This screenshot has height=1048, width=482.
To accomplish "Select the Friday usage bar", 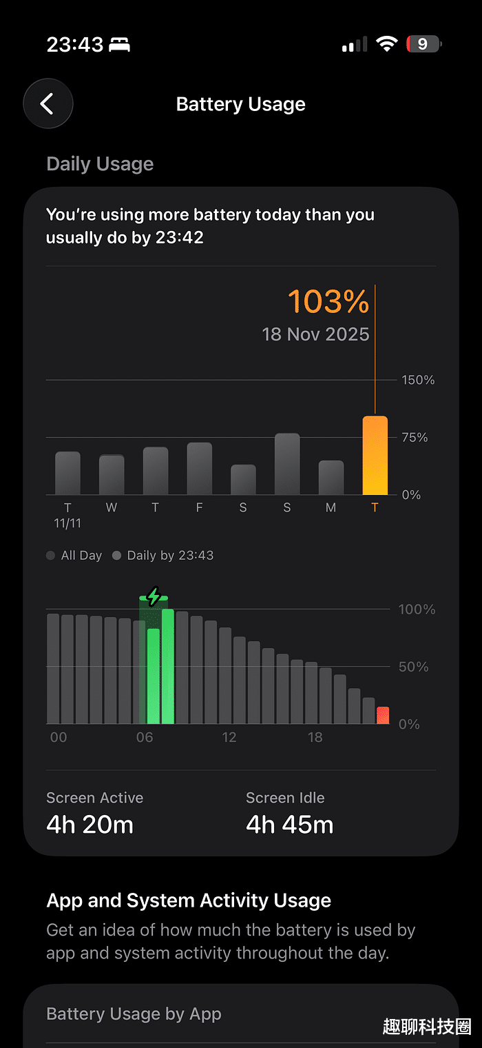I will click(x=199, y=469).
